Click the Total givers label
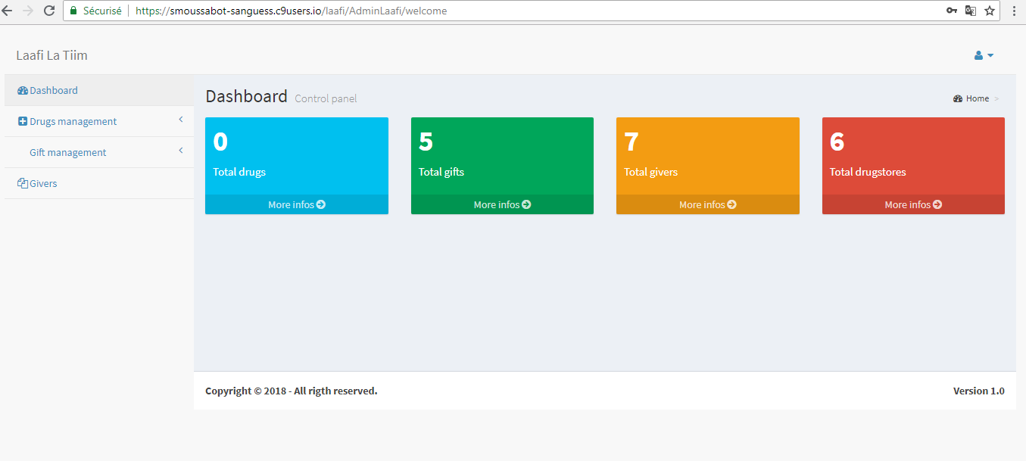1026x461 pixels. 650,172
